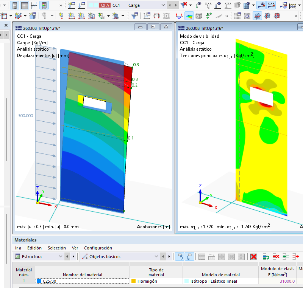Open result display settings gear icon

click(x=283, y=5)
